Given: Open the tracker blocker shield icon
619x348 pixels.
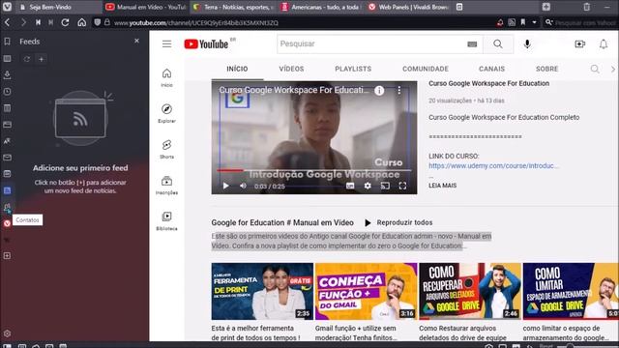Looking at the screenshot, I should click(97, 22).
